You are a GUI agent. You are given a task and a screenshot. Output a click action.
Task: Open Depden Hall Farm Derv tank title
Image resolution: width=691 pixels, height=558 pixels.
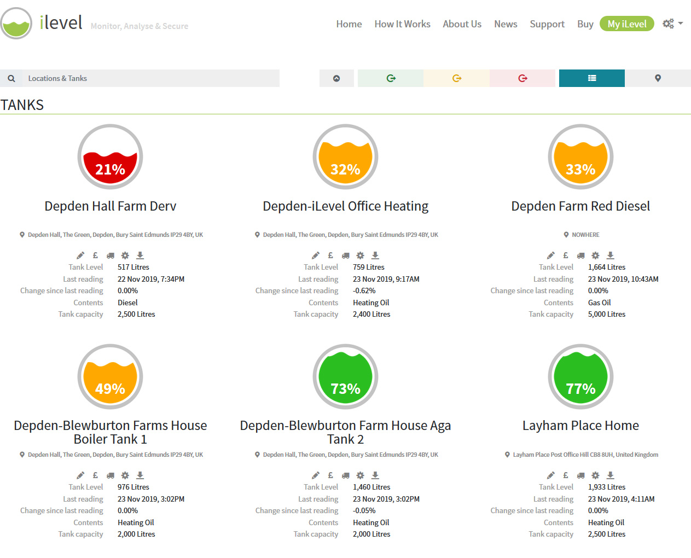point(111,206)
